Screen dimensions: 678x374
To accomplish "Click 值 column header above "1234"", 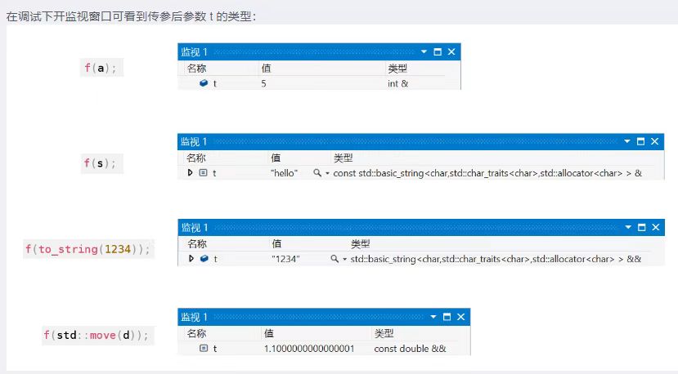I will [276, 243].
